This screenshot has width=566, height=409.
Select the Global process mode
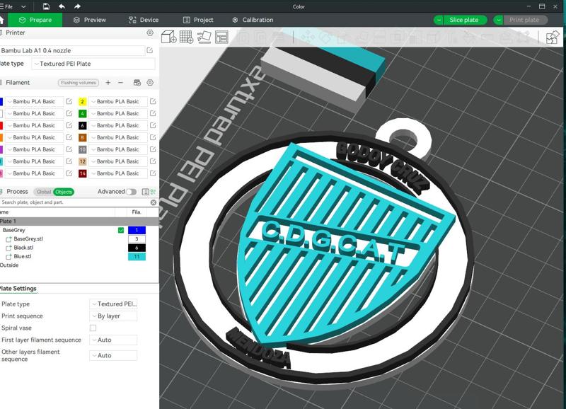click(44, 192)
